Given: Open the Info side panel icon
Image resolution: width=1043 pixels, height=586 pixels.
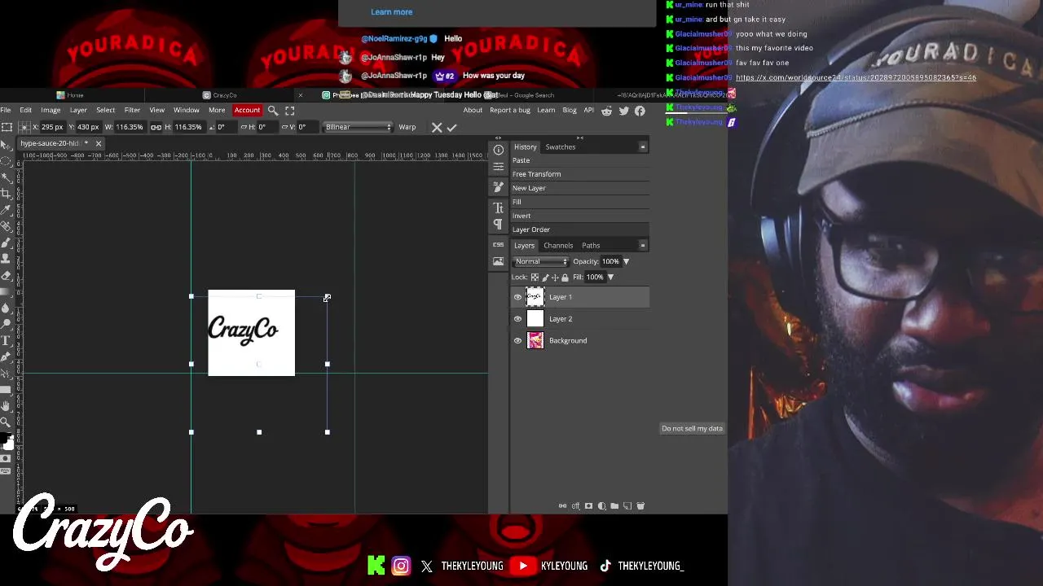Looking at the screenshot, I should 498,150.
